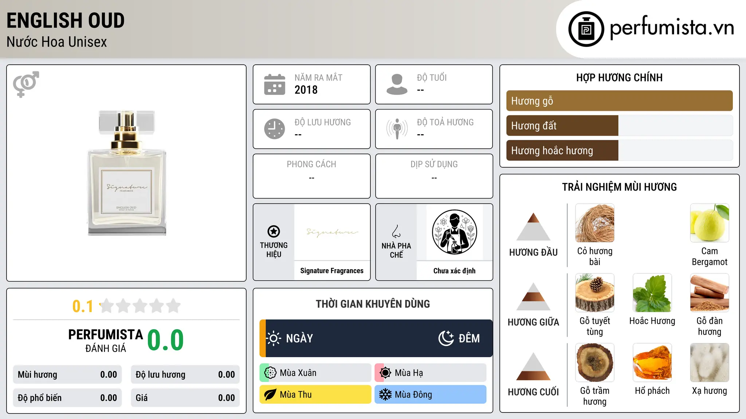Click the snowflake icon for Mùa Đông

385,395
